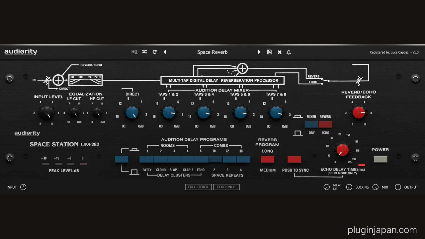Screen dimensions: 425x239
Task: Click the Ducking mini knob
Action: click(349, 187)
